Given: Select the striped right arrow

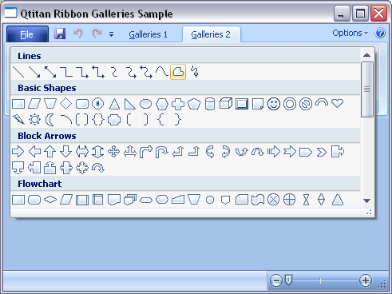Looking at the screenshot, I should pyautogui.click(x=274, y=152).
